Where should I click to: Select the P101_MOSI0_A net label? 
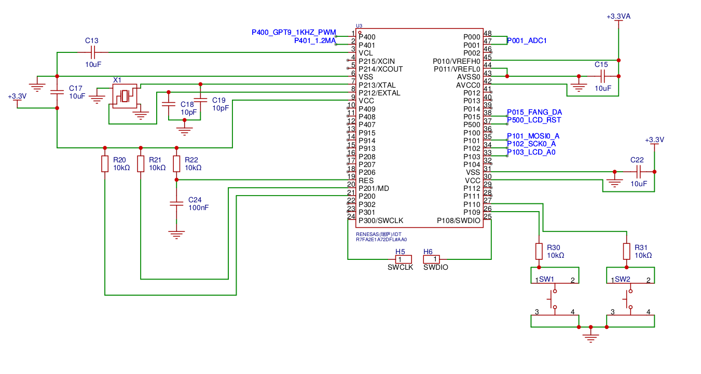pos(533,136)
